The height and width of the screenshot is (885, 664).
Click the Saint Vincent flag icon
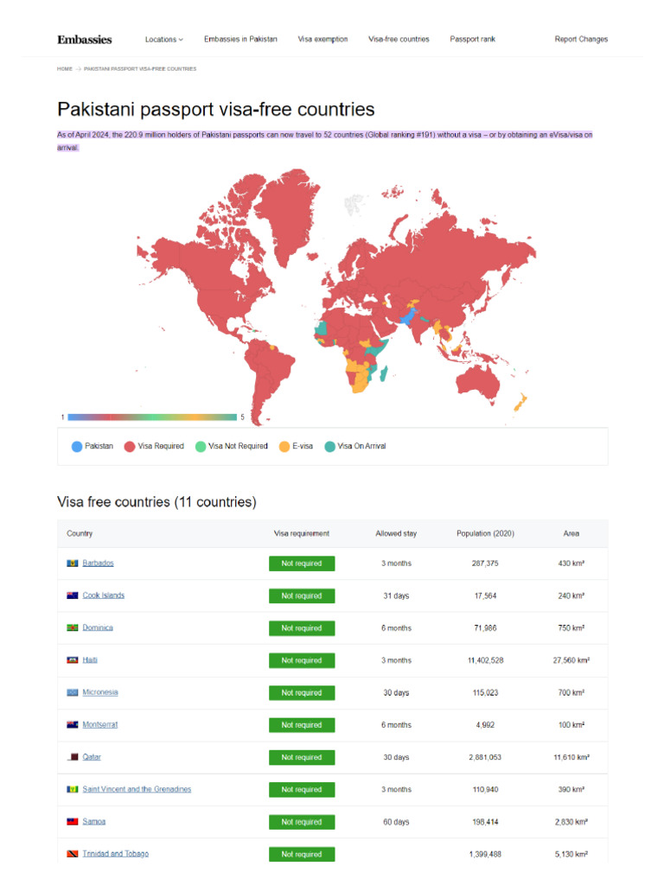(73, 790)
